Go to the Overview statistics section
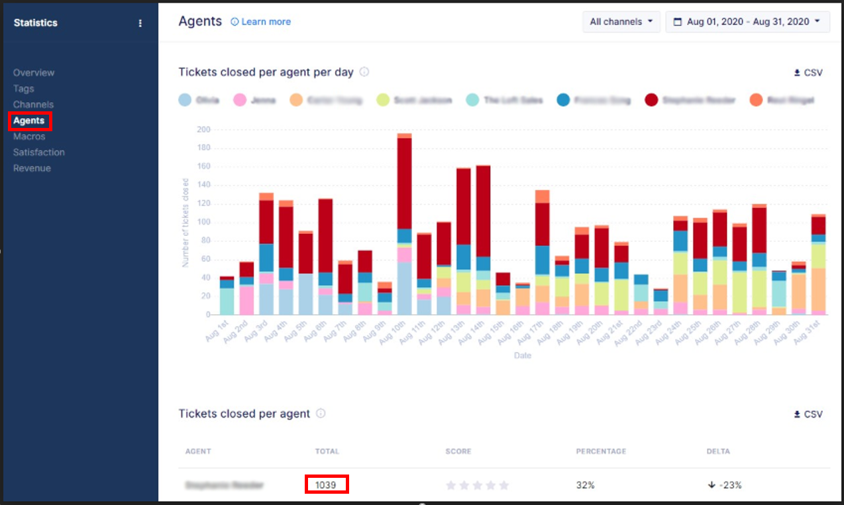This screenshot has width=844, height=505. click(x=34, y=73)
